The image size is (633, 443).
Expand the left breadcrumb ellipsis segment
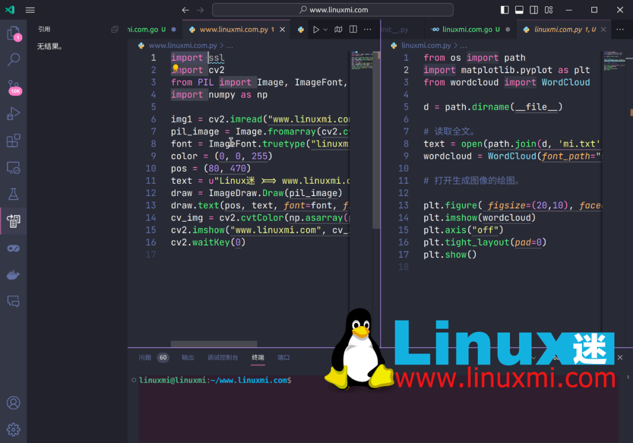[x=229, y=46]
